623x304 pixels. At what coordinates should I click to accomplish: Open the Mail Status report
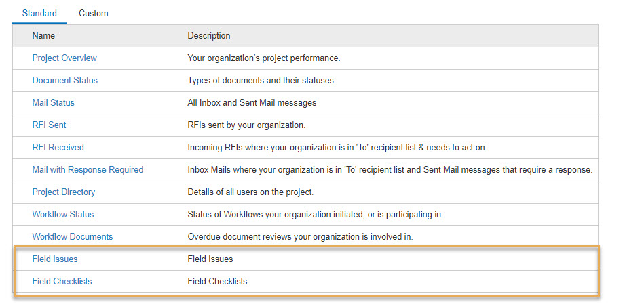coord(53,102)
